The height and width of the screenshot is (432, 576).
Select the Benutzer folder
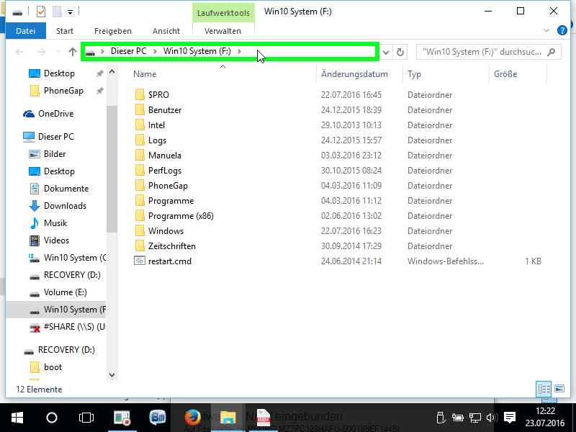(x=165, y=110)
